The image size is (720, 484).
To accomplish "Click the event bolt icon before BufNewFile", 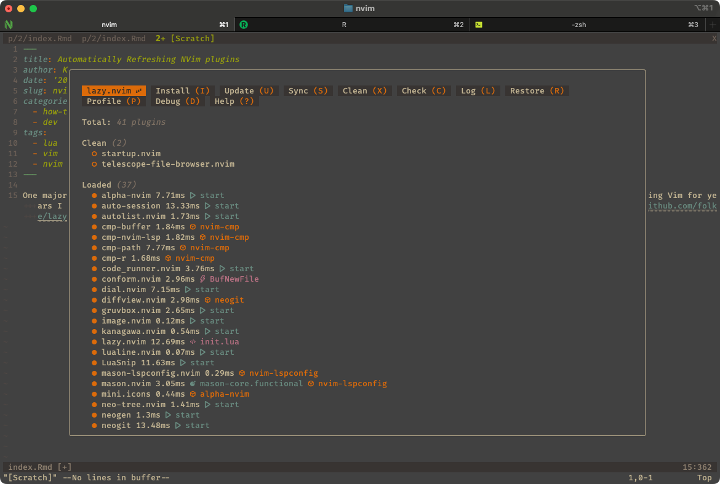I will coord(202,279).
